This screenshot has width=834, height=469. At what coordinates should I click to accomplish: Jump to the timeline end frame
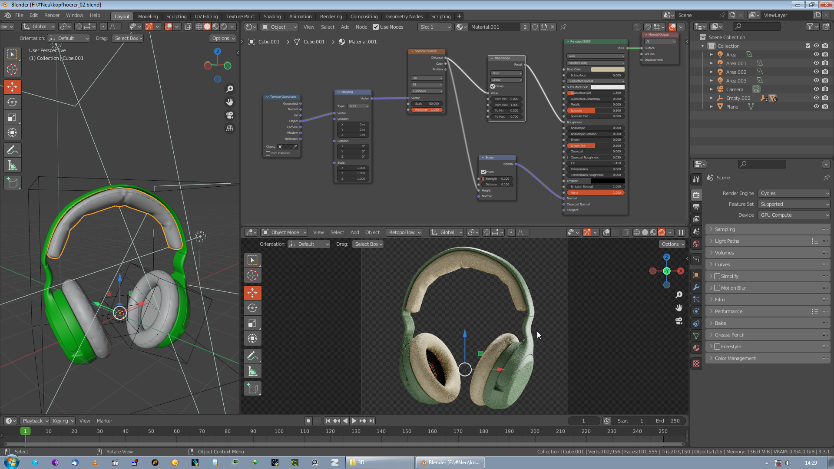point(371,421)
